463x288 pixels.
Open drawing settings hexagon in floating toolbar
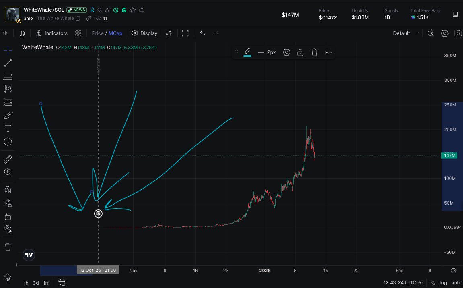(x=286, y=52)
